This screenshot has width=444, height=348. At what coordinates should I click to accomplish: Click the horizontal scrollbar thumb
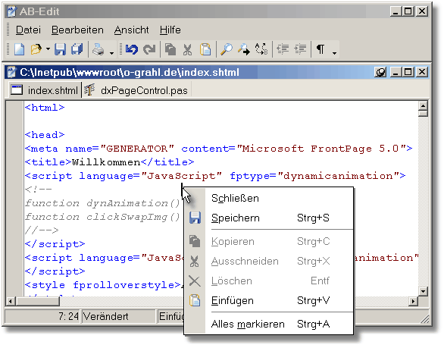pos(38,301)
